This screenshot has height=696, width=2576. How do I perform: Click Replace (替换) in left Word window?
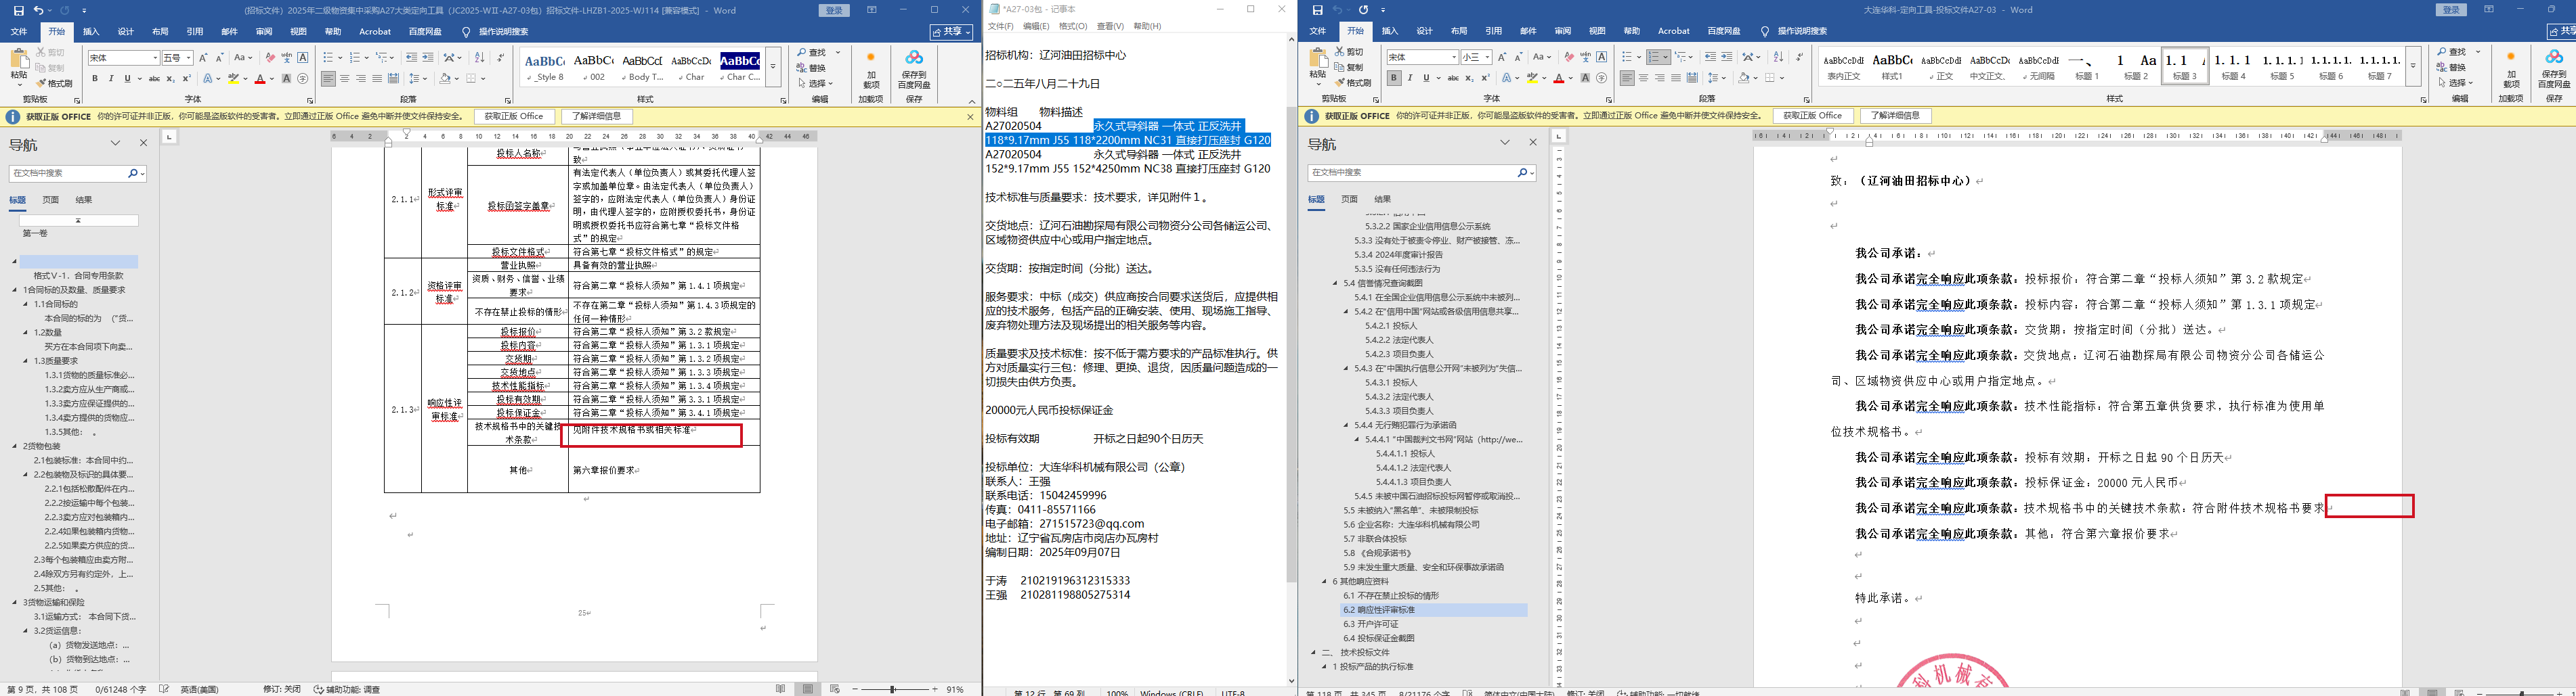(x=812, y=68)
